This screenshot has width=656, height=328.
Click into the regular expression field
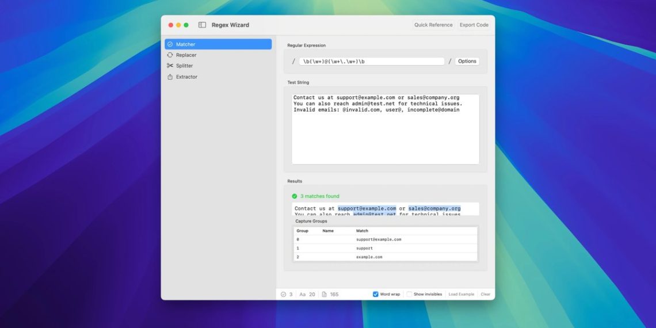[371, 62]
